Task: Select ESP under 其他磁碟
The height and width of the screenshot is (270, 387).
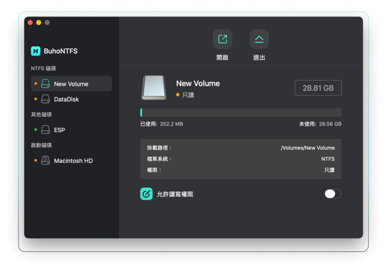Action: tap(59, 130)
